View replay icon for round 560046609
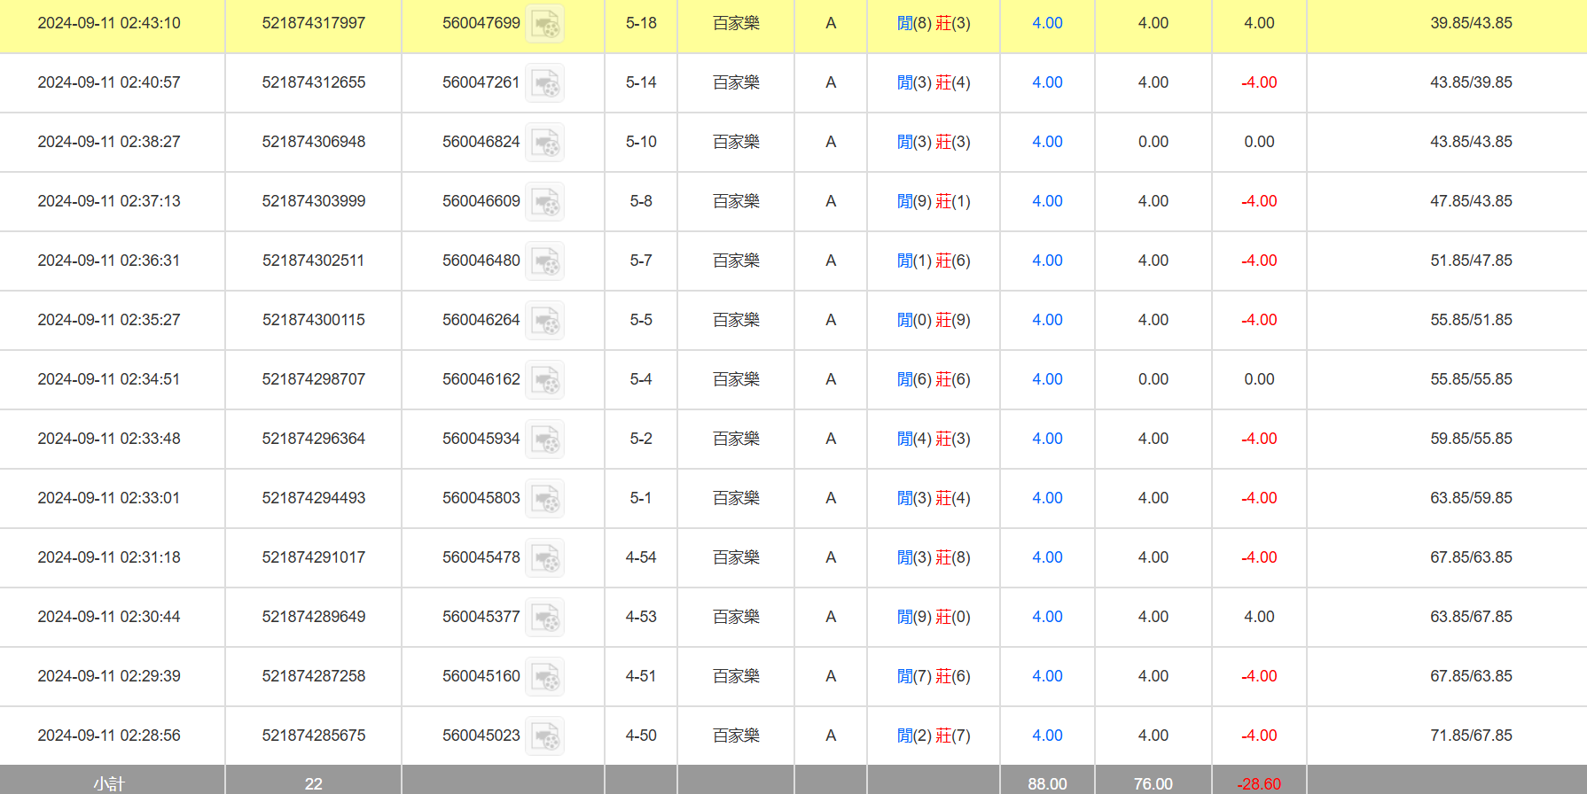1587x794 pixels. 544,202
